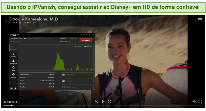Open Information page in IPVanish sidebar

(x=13, y=76)
